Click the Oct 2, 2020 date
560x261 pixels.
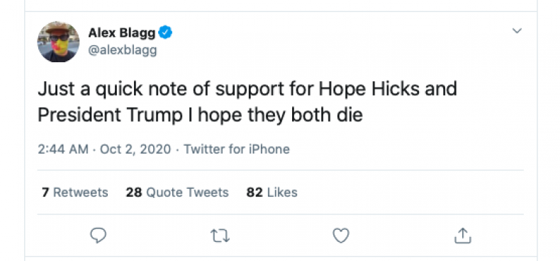click(x=135, y=149)
